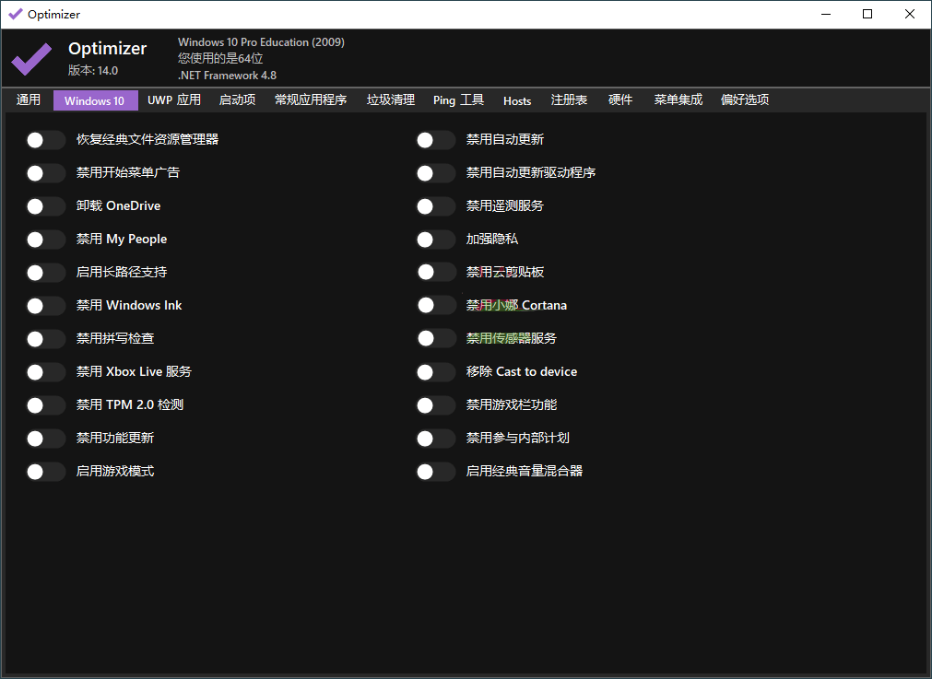Enable 禁用自动更新驱动程序 switch
The image size is (932, 679).
436,173
